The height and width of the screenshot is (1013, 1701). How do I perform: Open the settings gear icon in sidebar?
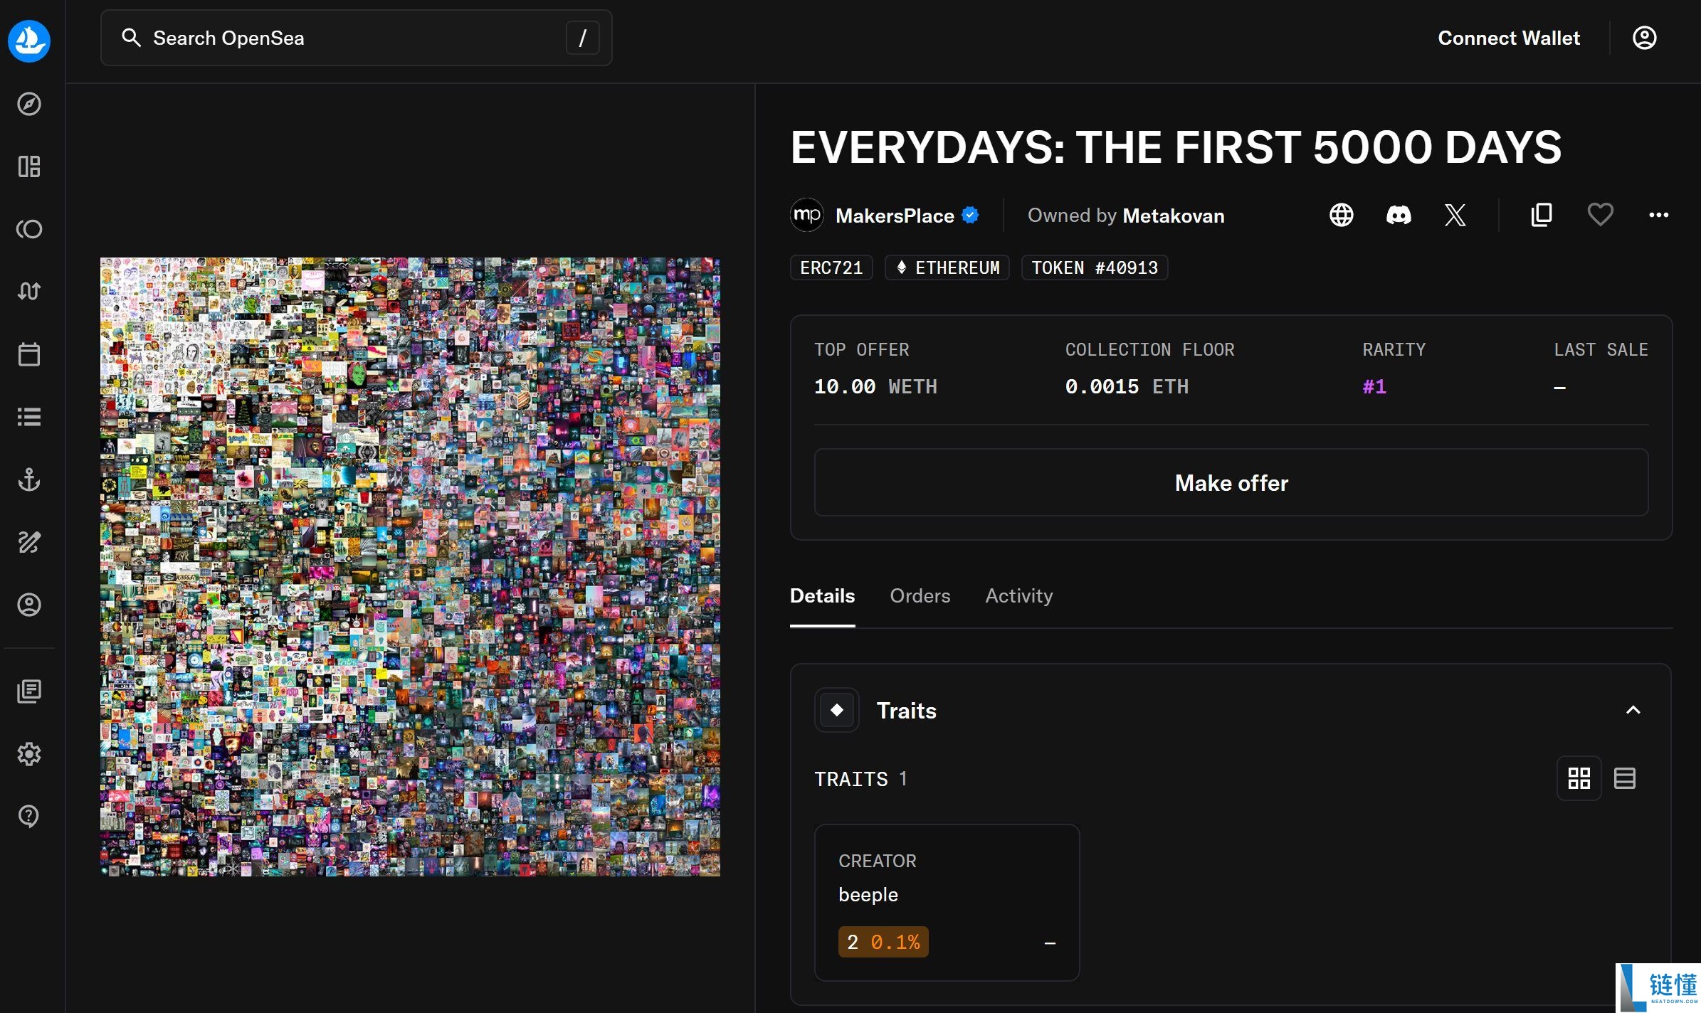click(x=29, y=753)
